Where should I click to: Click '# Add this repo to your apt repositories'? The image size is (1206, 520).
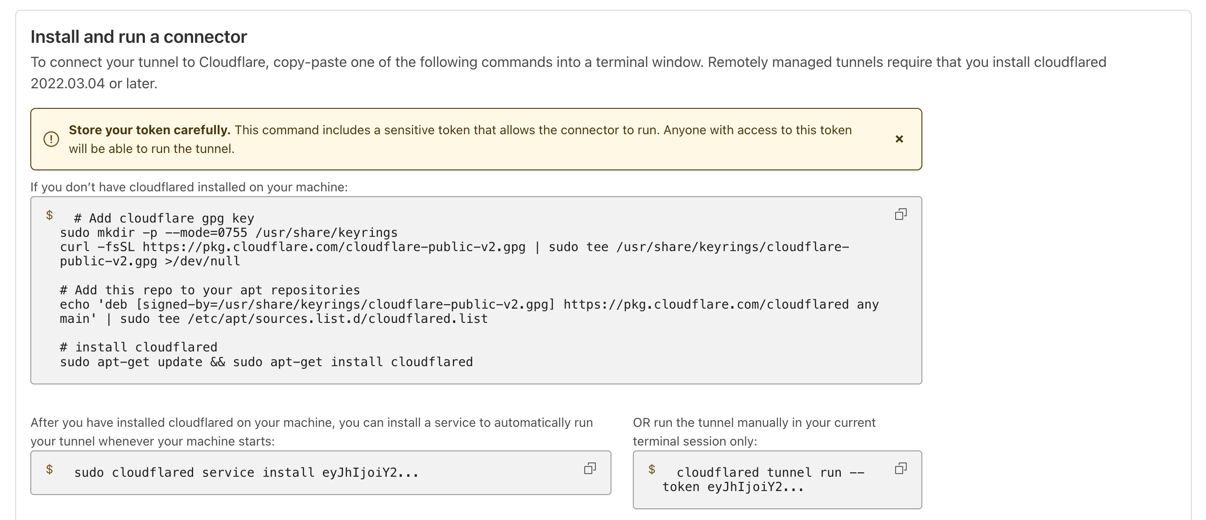tap(210, 290)
